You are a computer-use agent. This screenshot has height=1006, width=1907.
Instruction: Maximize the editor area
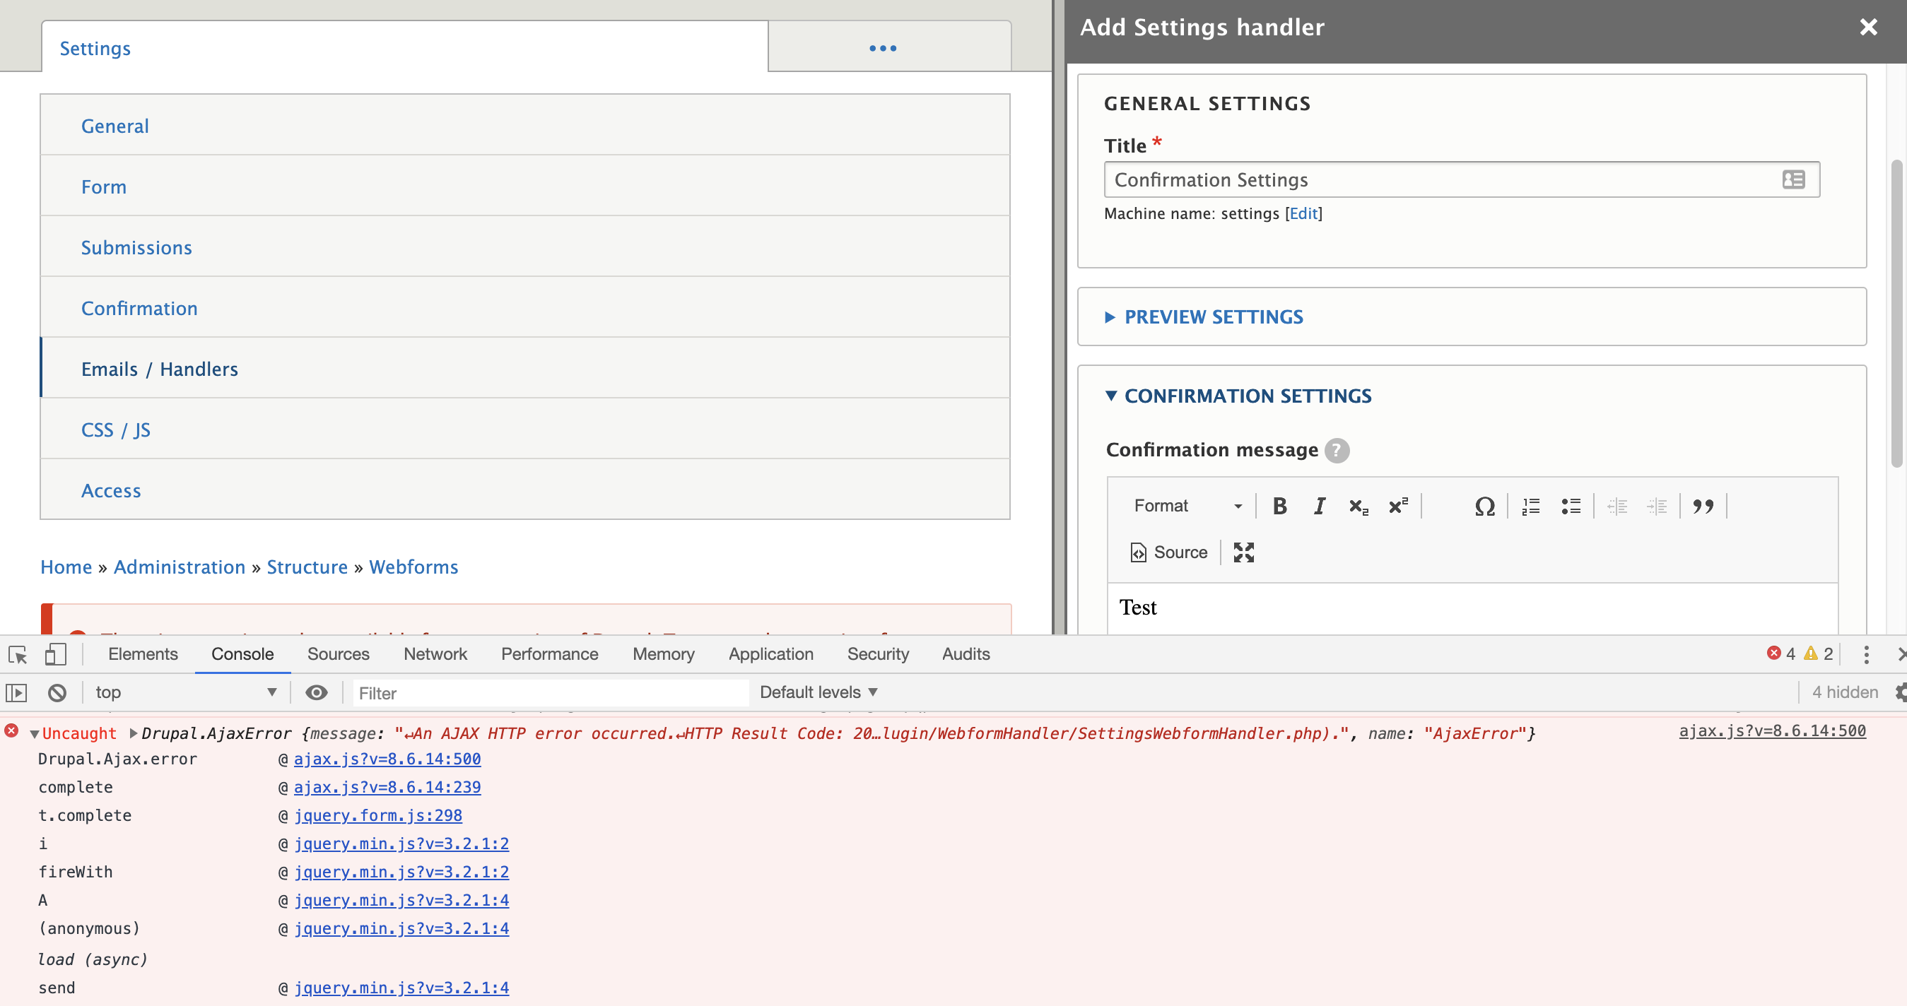click(1244, 552)
